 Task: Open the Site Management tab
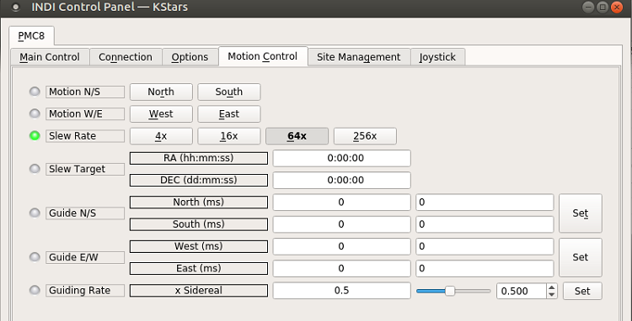[359, 57]
